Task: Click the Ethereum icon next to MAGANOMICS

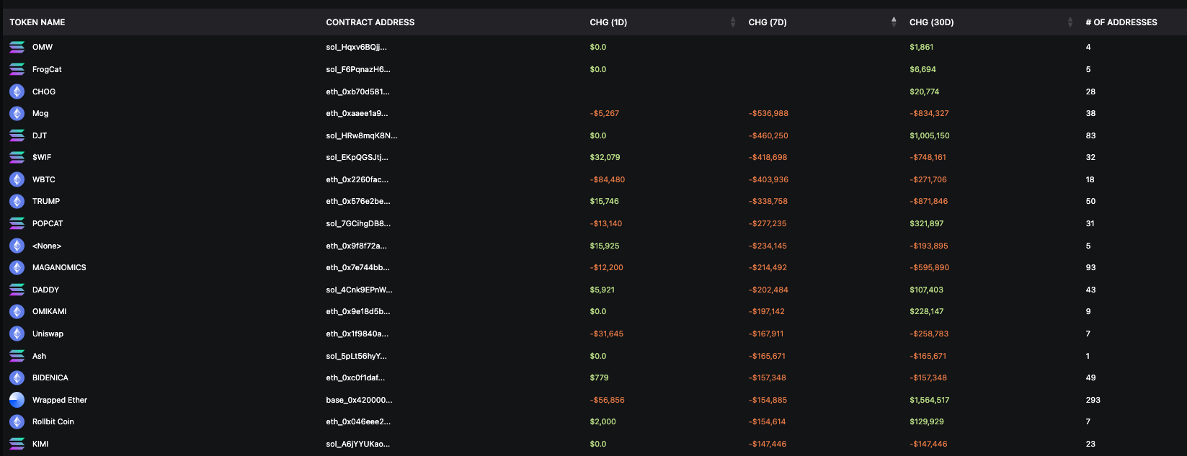Action: 17,268
